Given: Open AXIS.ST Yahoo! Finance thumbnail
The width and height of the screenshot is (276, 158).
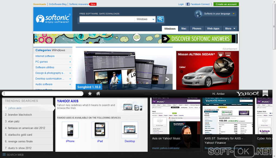Looking at the screenshot, I should click(x=228, y=124).
